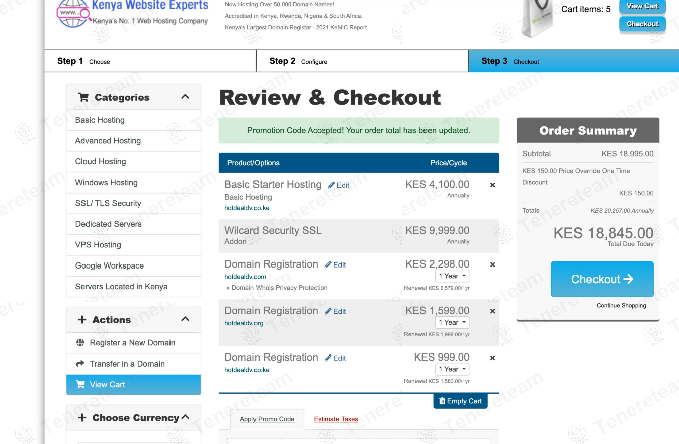Viewport: 679px width, 444px height.
Task: Click the pencil icon for hotdealdv.org domain
Action: (x=328, y=311)
